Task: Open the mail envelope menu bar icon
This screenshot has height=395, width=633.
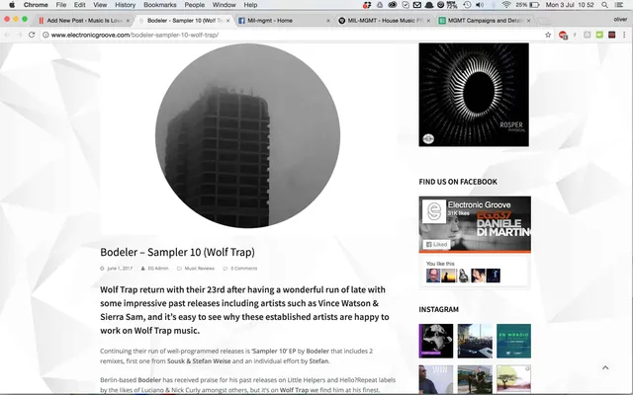Action: click(417, 5)
